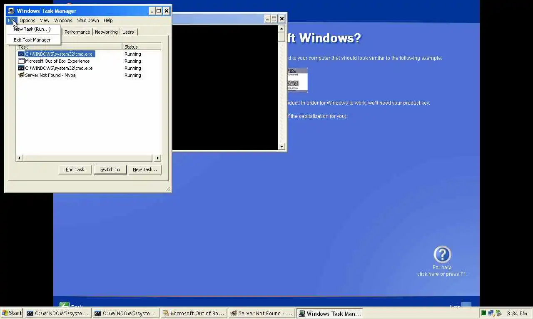This screenshot has width=533, height=319.
Task: Click the Task Manager window resize grip
Action: click(168, 189)
